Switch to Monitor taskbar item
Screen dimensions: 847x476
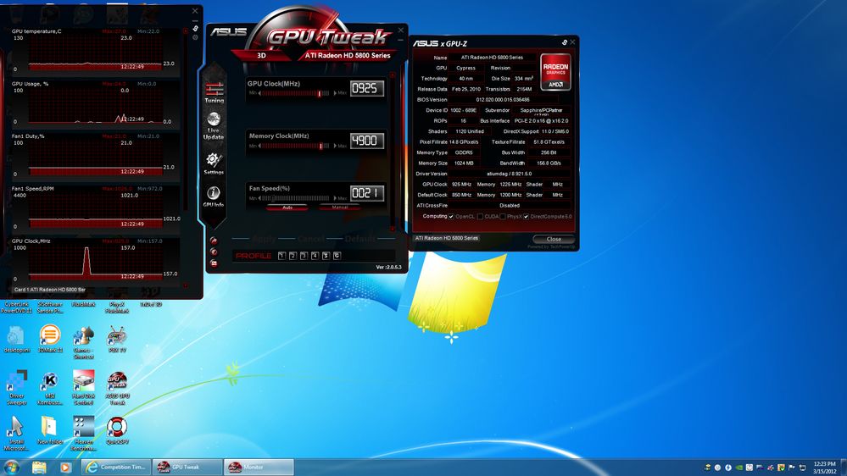tap(259, 467)
